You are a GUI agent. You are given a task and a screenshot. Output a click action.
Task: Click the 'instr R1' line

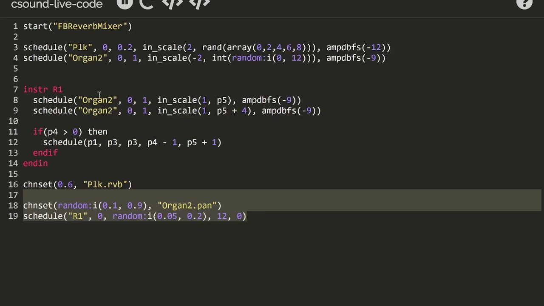pyautogui.click(x=43, y=90)
